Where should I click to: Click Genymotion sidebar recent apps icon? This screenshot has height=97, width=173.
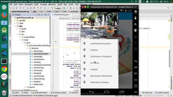pos(136,67)
